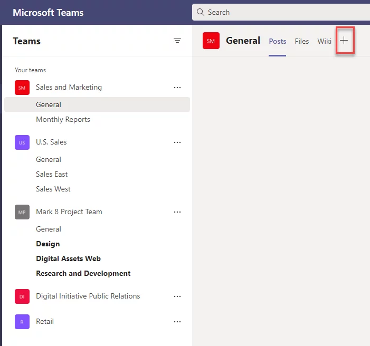Expand the Digital Initiative Public Relations team
This screenshot has height=346, width=370.
tap(88, 296)
